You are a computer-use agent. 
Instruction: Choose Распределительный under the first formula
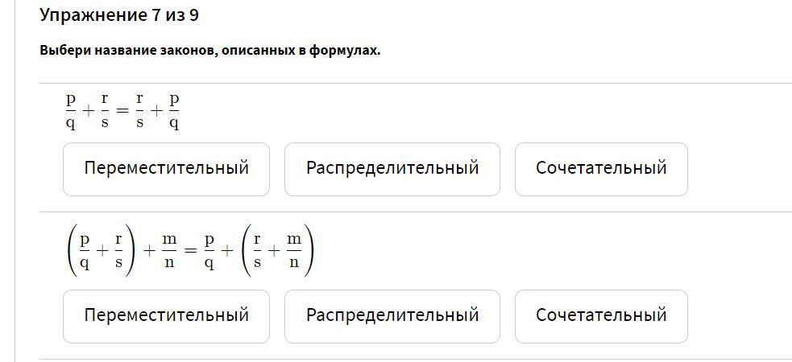(x=392, y=169)
